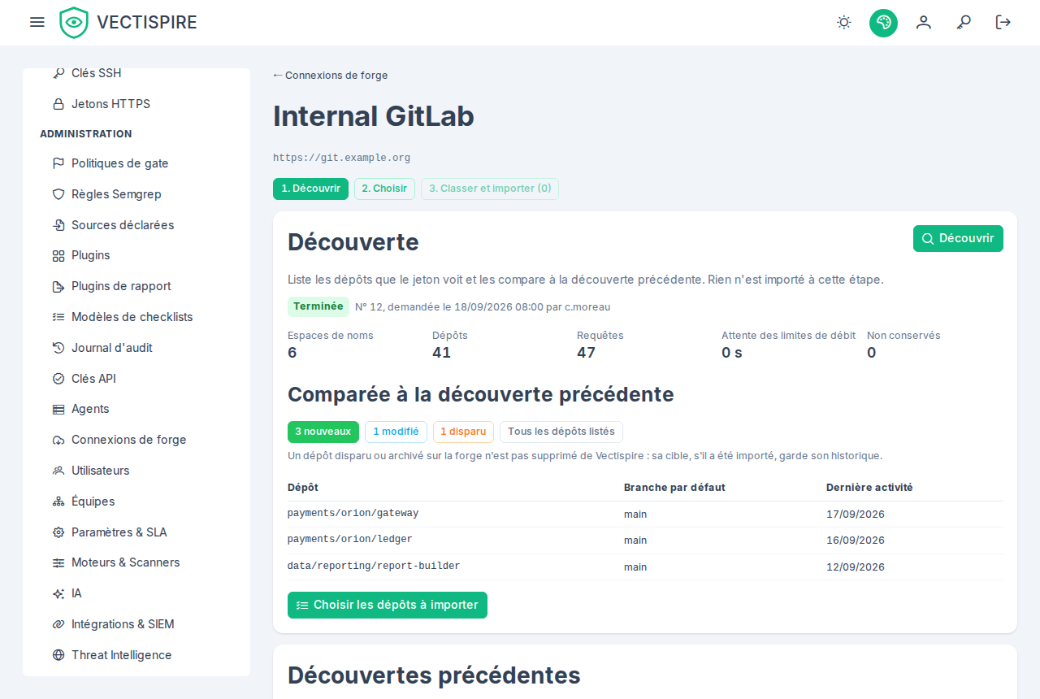Image resolution: width=1040 pixels, height=699 pixels.
Task: Select step 2. Choisir tab
Action: [x=384, y=189]
